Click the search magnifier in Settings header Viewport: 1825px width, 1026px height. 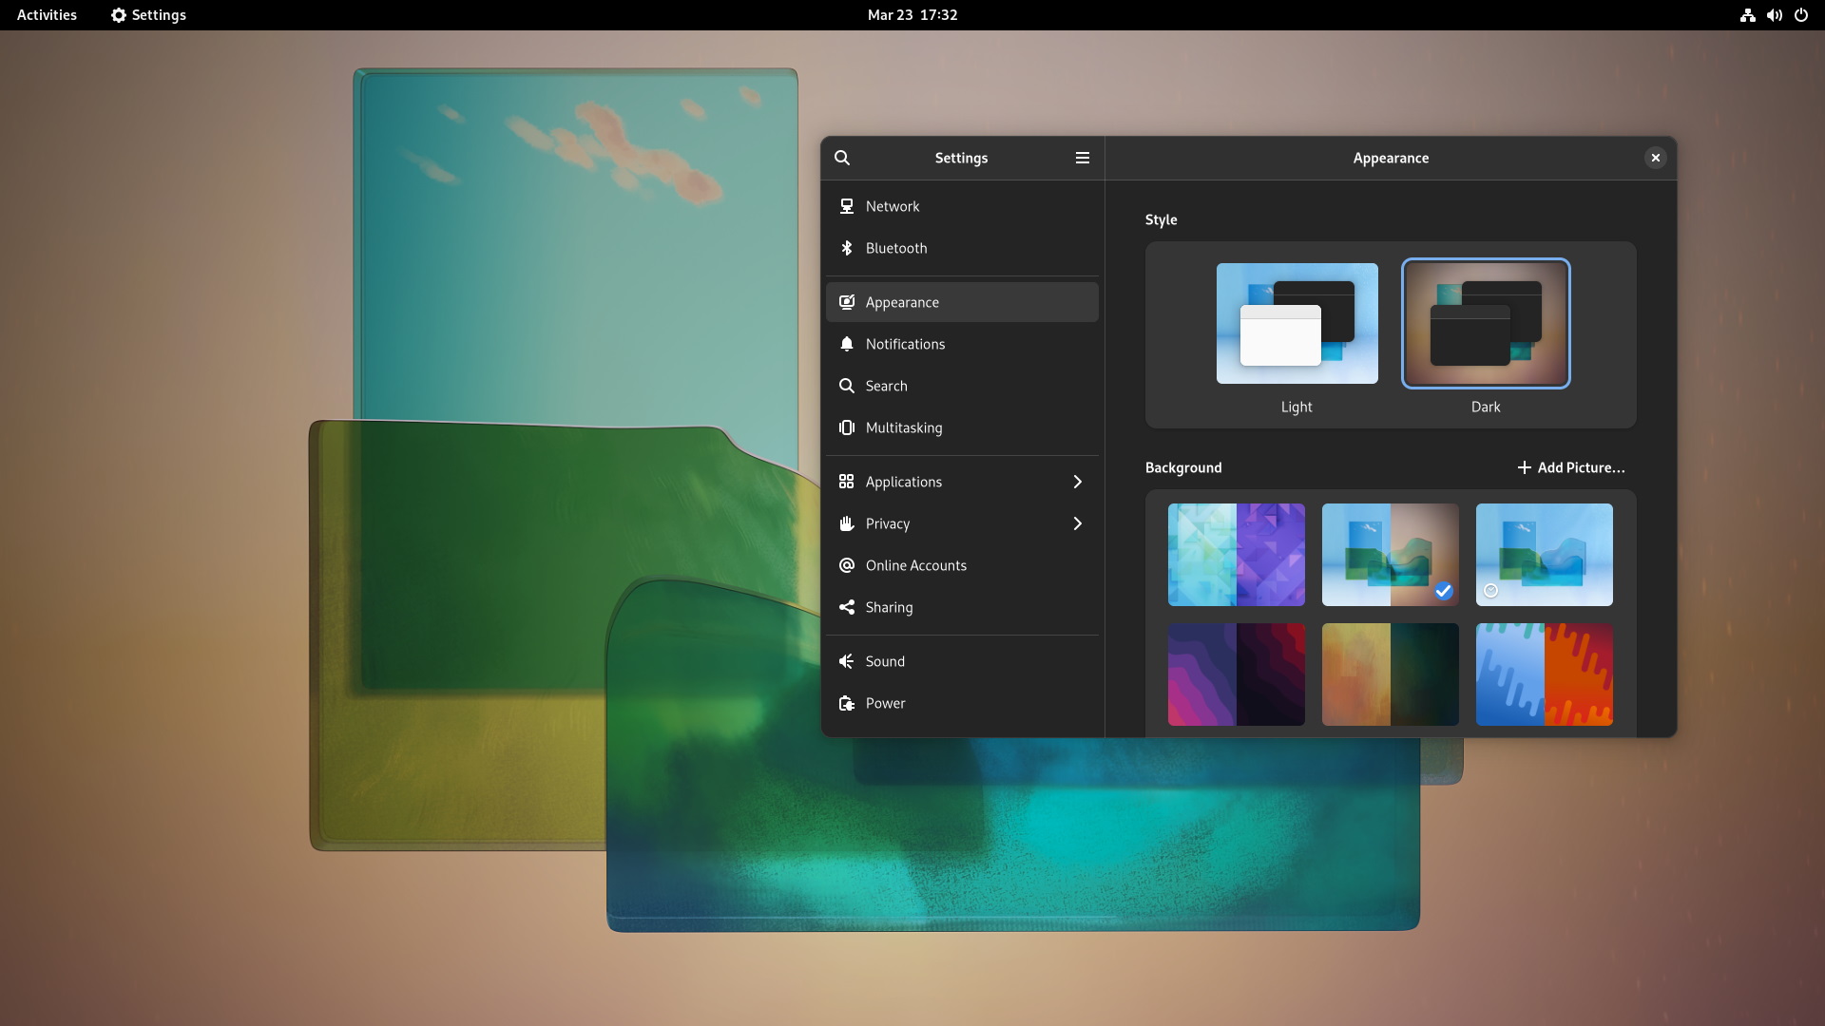tap(842, 158)
